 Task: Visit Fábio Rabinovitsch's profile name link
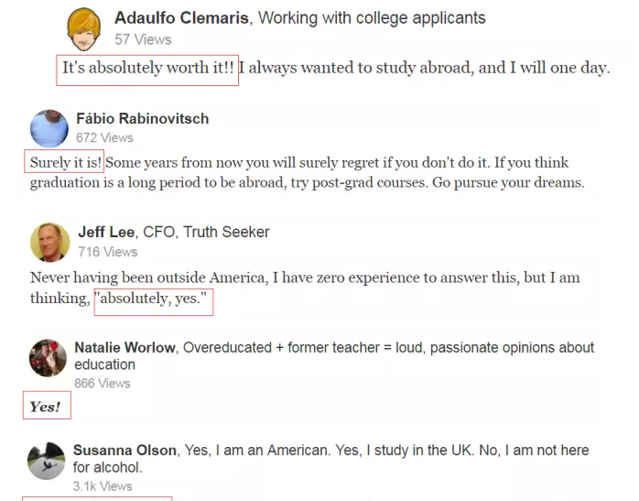tap(142, 119)
